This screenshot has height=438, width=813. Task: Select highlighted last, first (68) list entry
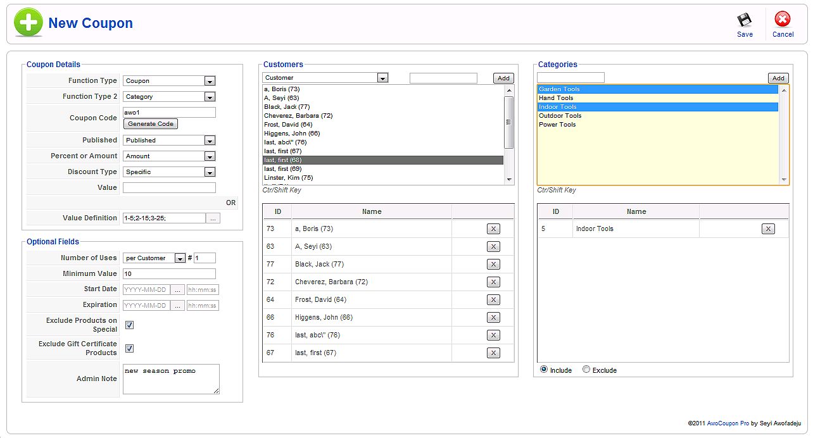(x=383, y=160)
